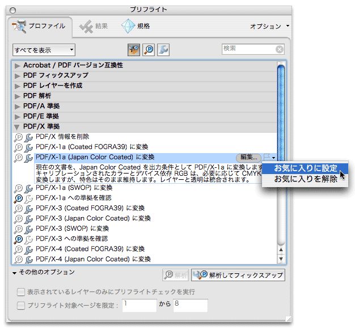Click wrench icon of PDF/X-4 (Coated FOGRA39)
The width and height of the screenshot is (355, 330).
28,249
